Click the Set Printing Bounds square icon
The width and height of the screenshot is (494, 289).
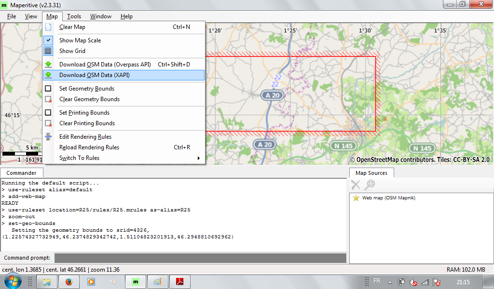48,113
